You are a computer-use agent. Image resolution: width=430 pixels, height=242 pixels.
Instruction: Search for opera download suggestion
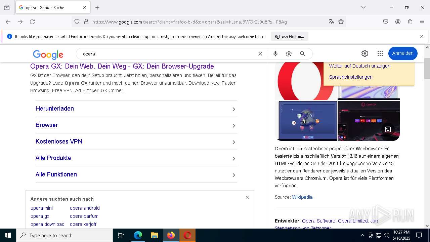pos(47,224)
